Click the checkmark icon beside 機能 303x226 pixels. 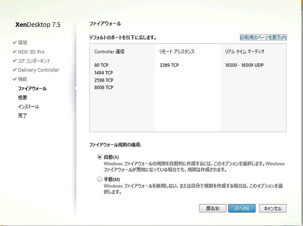pos(14,79)
